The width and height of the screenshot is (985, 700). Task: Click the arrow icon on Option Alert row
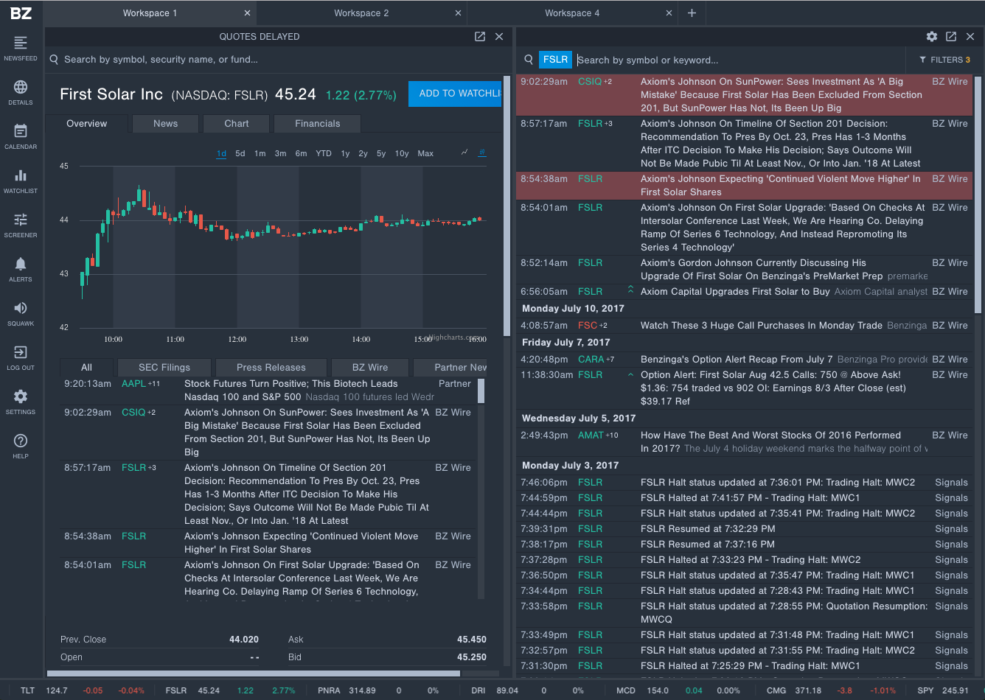[x=630, y=374]
